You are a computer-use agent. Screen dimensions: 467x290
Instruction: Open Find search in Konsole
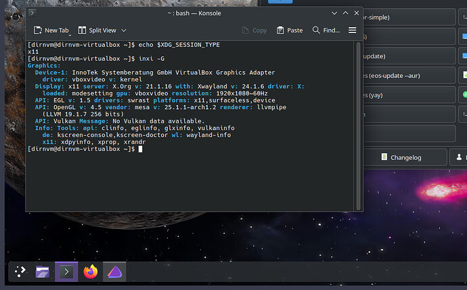(326, 30)
